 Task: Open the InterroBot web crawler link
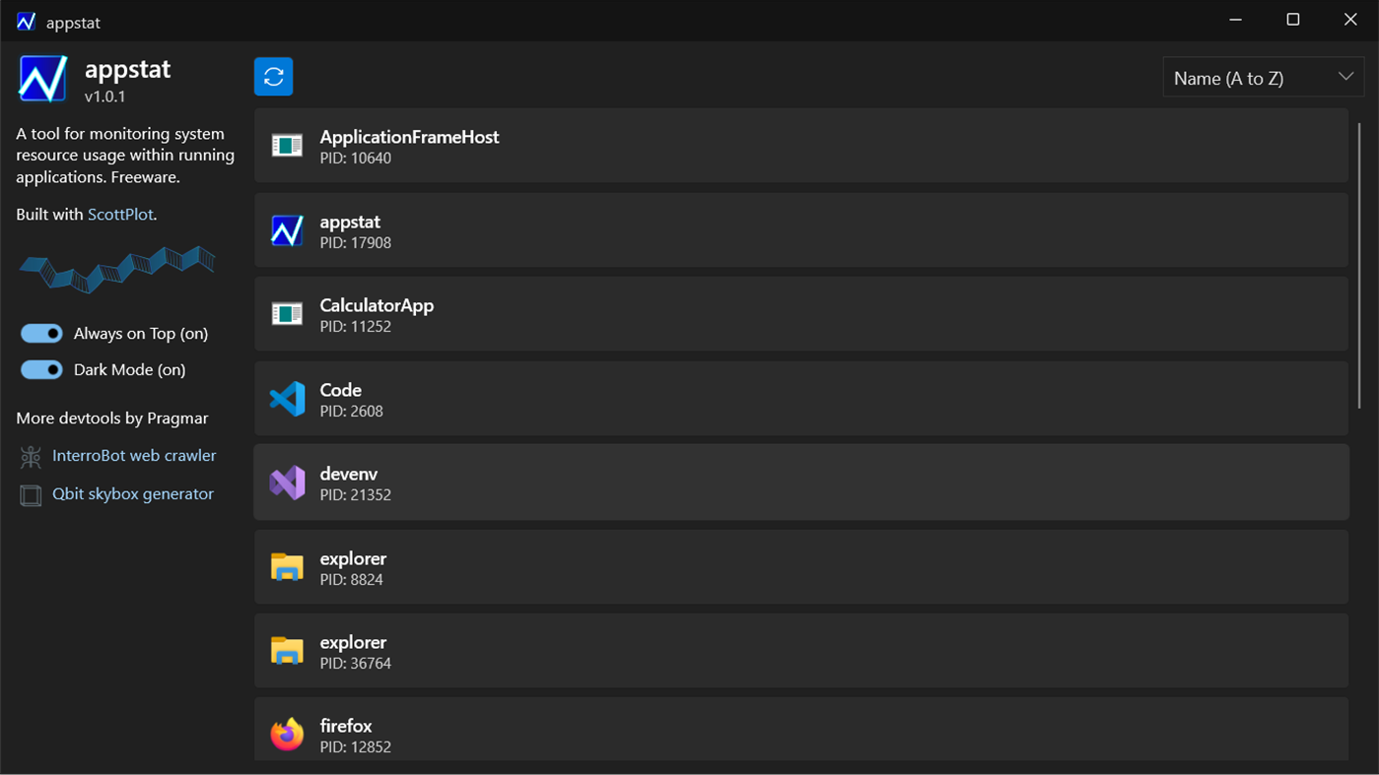point(134,456)
